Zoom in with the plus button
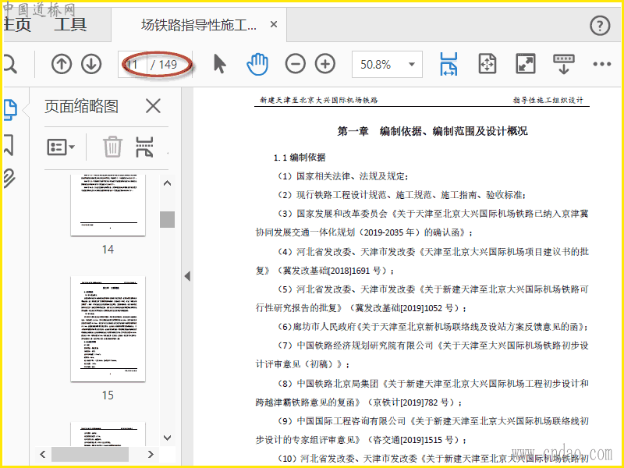Viewport: 624px width, 468px height. [325, 64]
